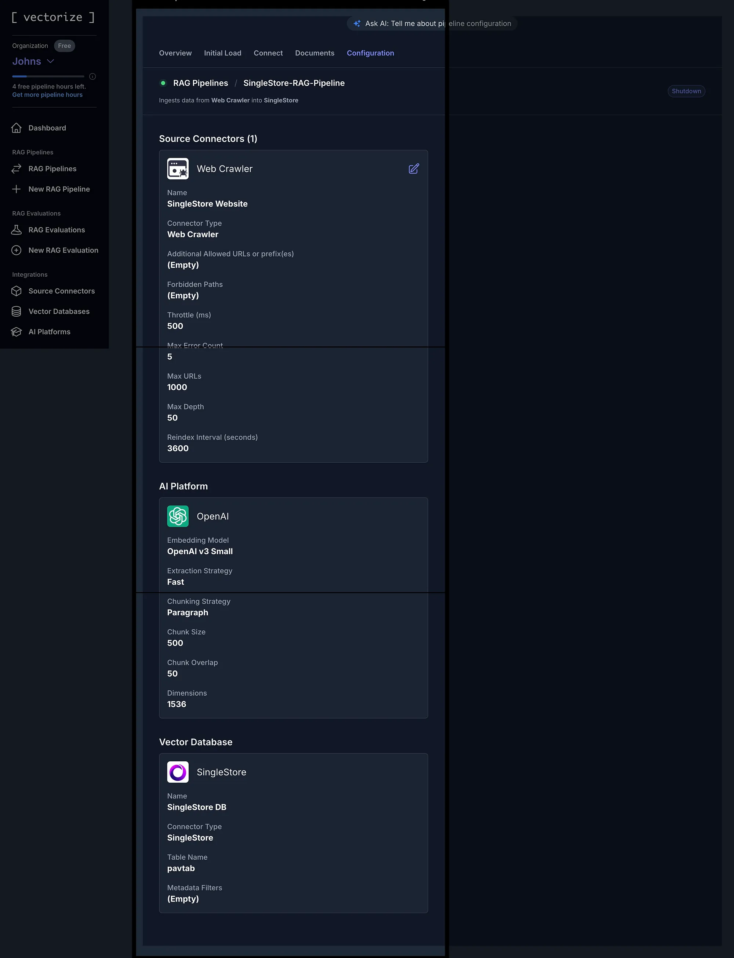
Task: Click the pipeline hours info icon
Action: (92, 76)
